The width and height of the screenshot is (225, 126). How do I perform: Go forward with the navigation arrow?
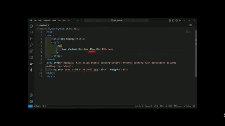click(82, 21)
